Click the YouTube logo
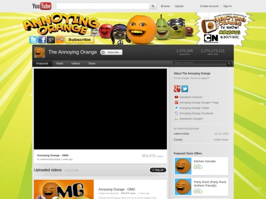 [x=42, y=6]
